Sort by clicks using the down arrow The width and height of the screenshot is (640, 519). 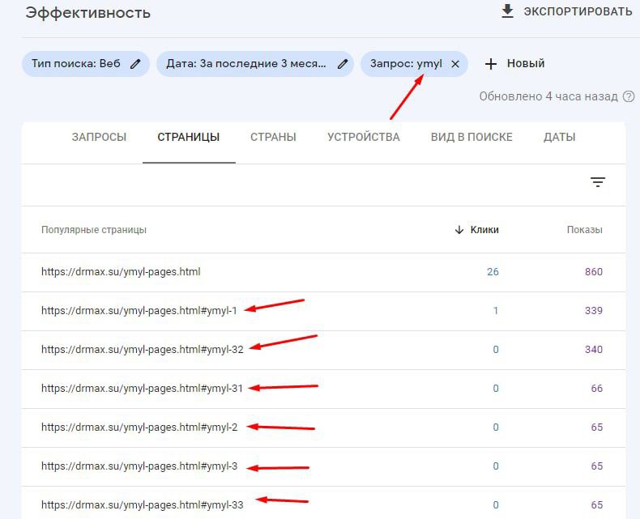(459, 230)
